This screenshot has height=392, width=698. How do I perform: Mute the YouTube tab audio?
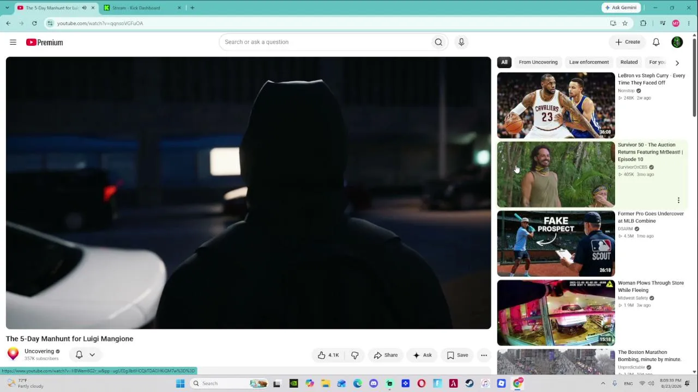click(84, 8)
